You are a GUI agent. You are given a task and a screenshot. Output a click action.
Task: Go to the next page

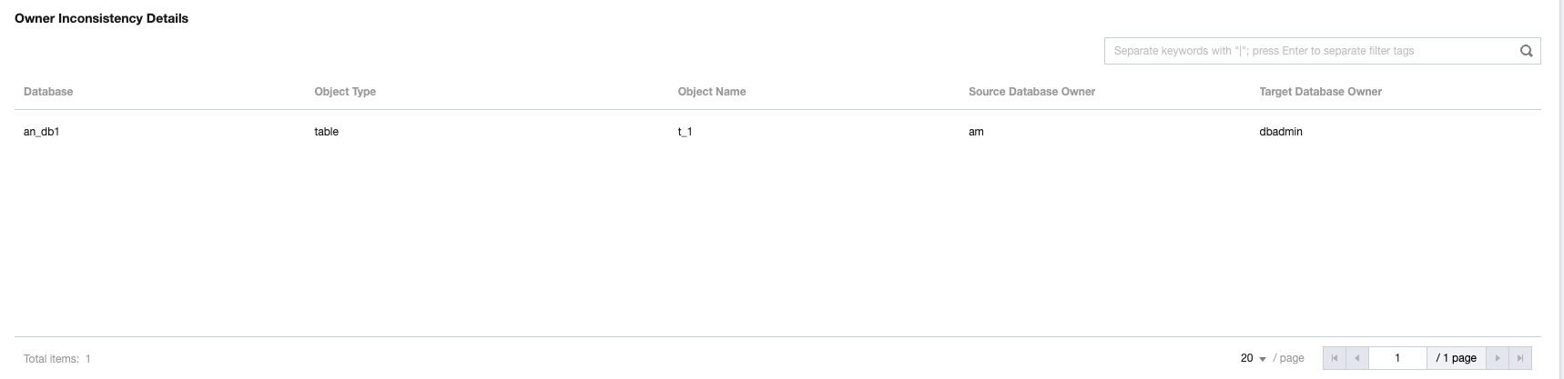tap(1498, 358)
